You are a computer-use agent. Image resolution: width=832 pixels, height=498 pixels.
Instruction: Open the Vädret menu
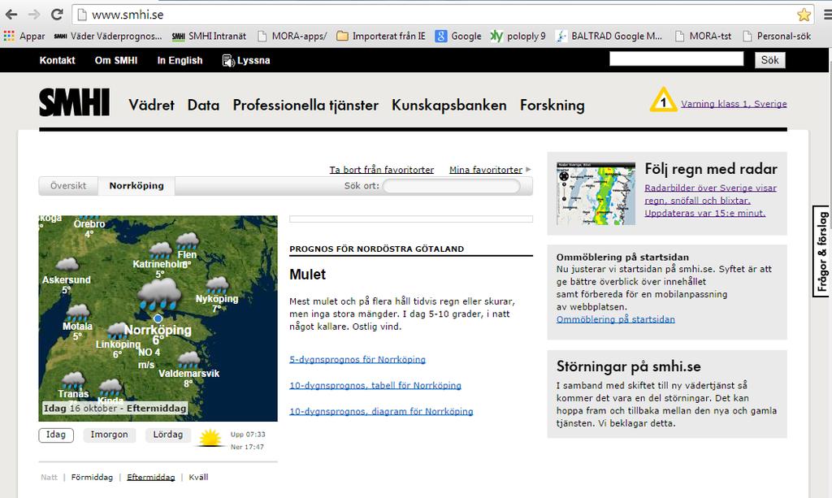tap(152, 105)
